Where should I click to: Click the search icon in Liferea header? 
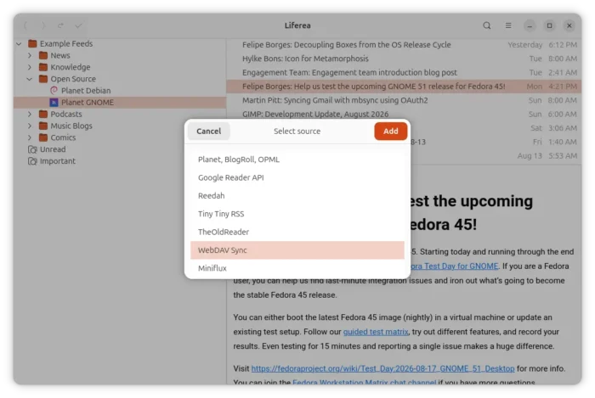486,25
